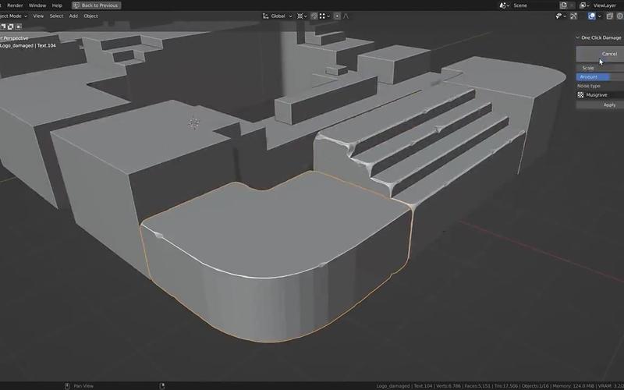This screenshot has width=624, height=390.
Task: Click the middle mouse icon in status bar
Action: pyautogui.click(x=67, y=386)
